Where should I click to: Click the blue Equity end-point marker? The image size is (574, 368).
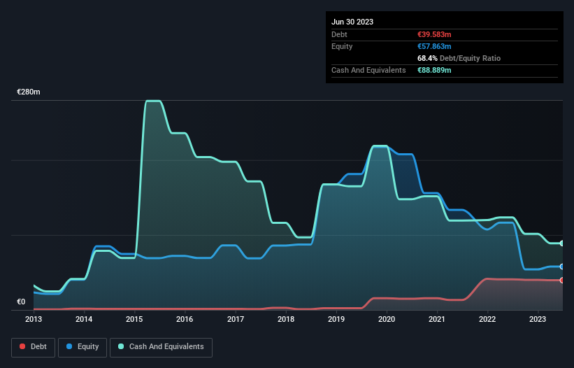pos(561,267)
